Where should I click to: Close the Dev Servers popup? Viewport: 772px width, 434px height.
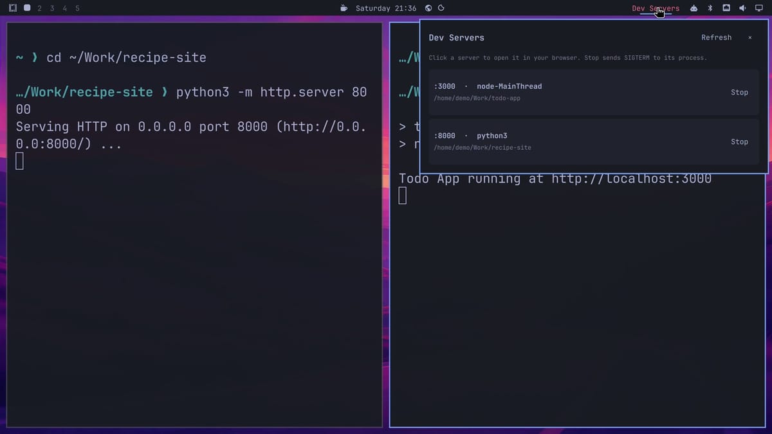coord(749,38)
